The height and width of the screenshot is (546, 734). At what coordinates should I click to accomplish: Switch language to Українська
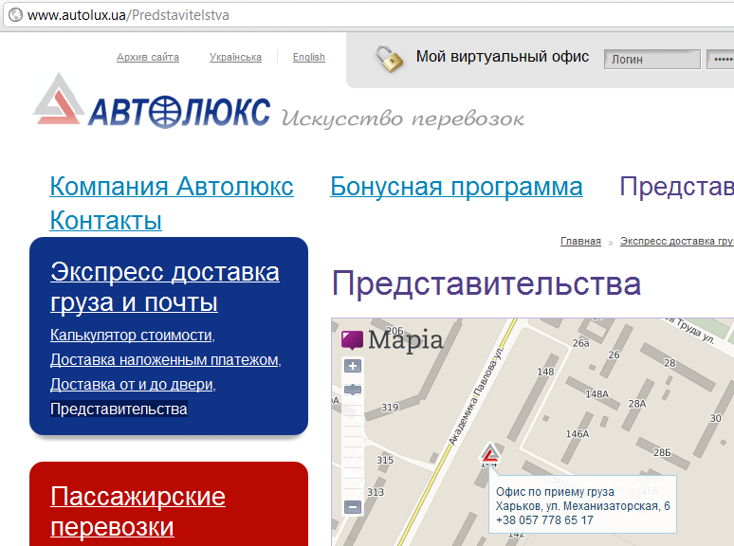[235, 57]
